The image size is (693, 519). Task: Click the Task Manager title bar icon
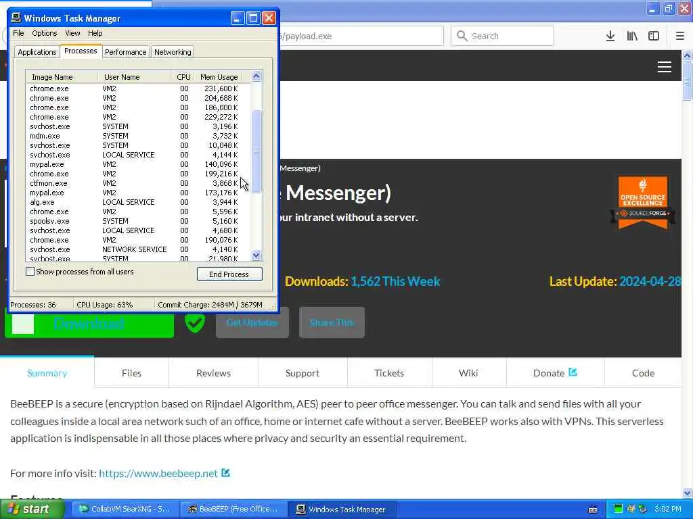16,18
